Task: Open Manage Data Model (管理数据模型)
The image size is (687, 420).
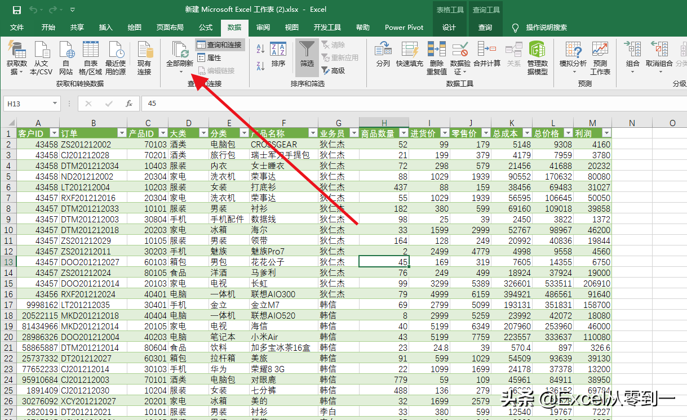Action: tap(537, 58)
